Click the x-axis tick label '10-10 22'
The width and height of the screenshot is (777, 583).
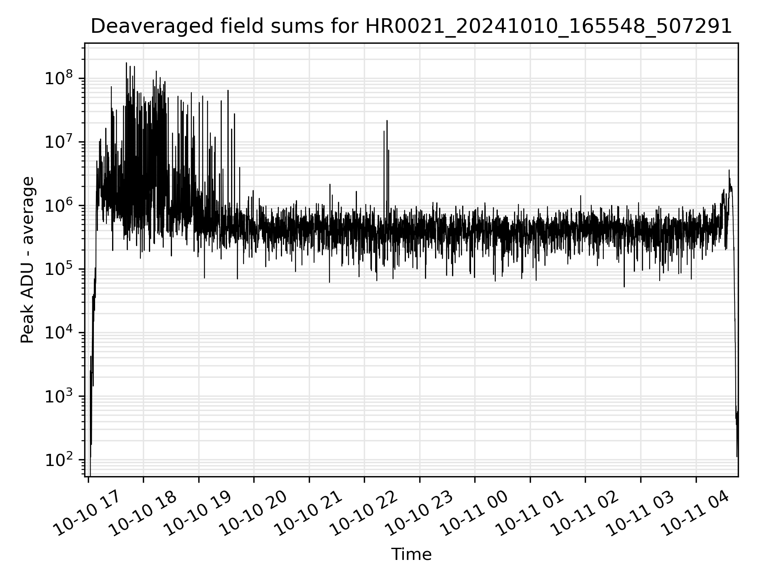click(x=364, y=513)
